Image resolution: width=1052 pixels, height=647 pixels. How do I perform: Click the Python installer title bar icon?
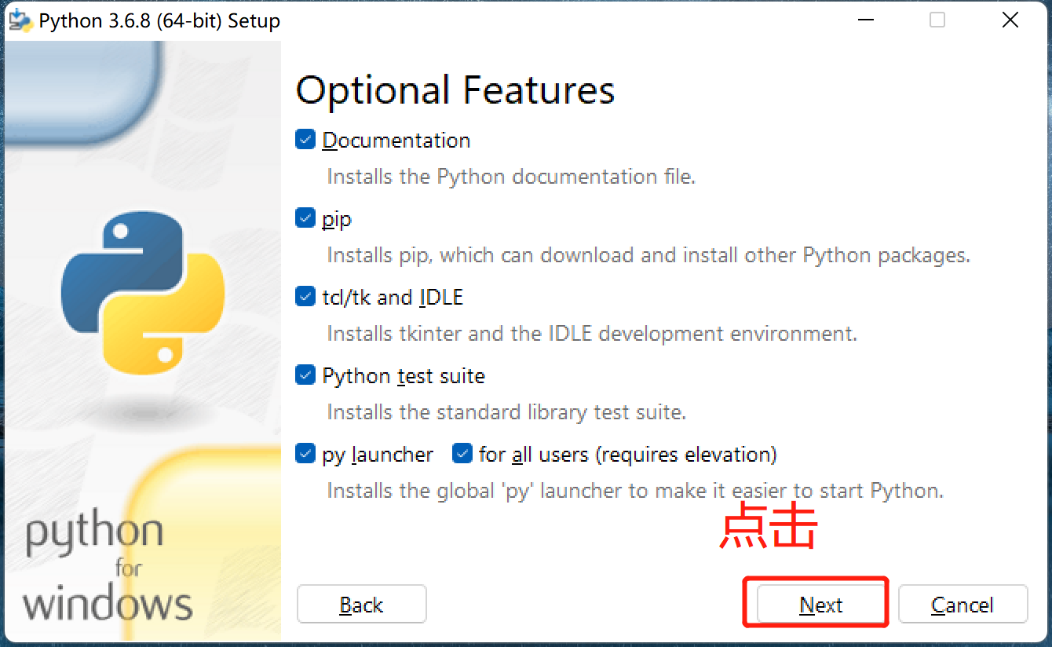click(x=20, y=20)
